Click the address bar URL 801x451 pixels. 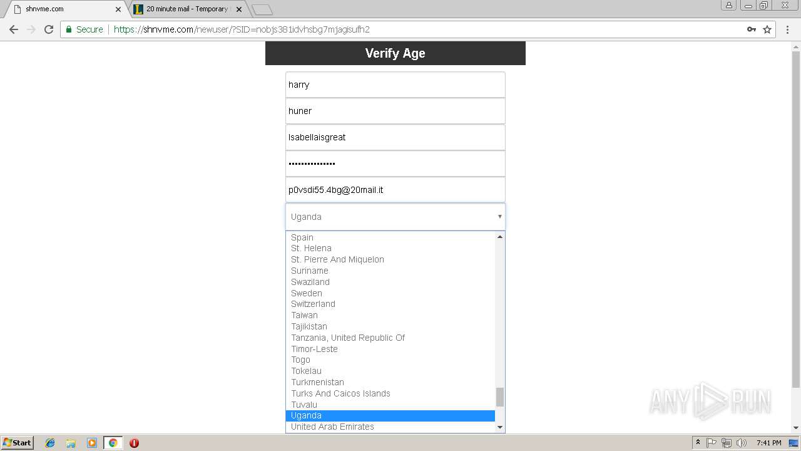click(242, 29)
